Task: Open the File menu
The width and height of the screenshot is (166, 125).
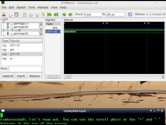Action: [x=4, y=7]
